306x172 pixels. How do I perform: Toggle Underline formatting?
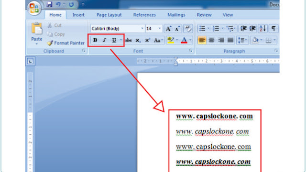pyautogui.click(x=114, y=40)
